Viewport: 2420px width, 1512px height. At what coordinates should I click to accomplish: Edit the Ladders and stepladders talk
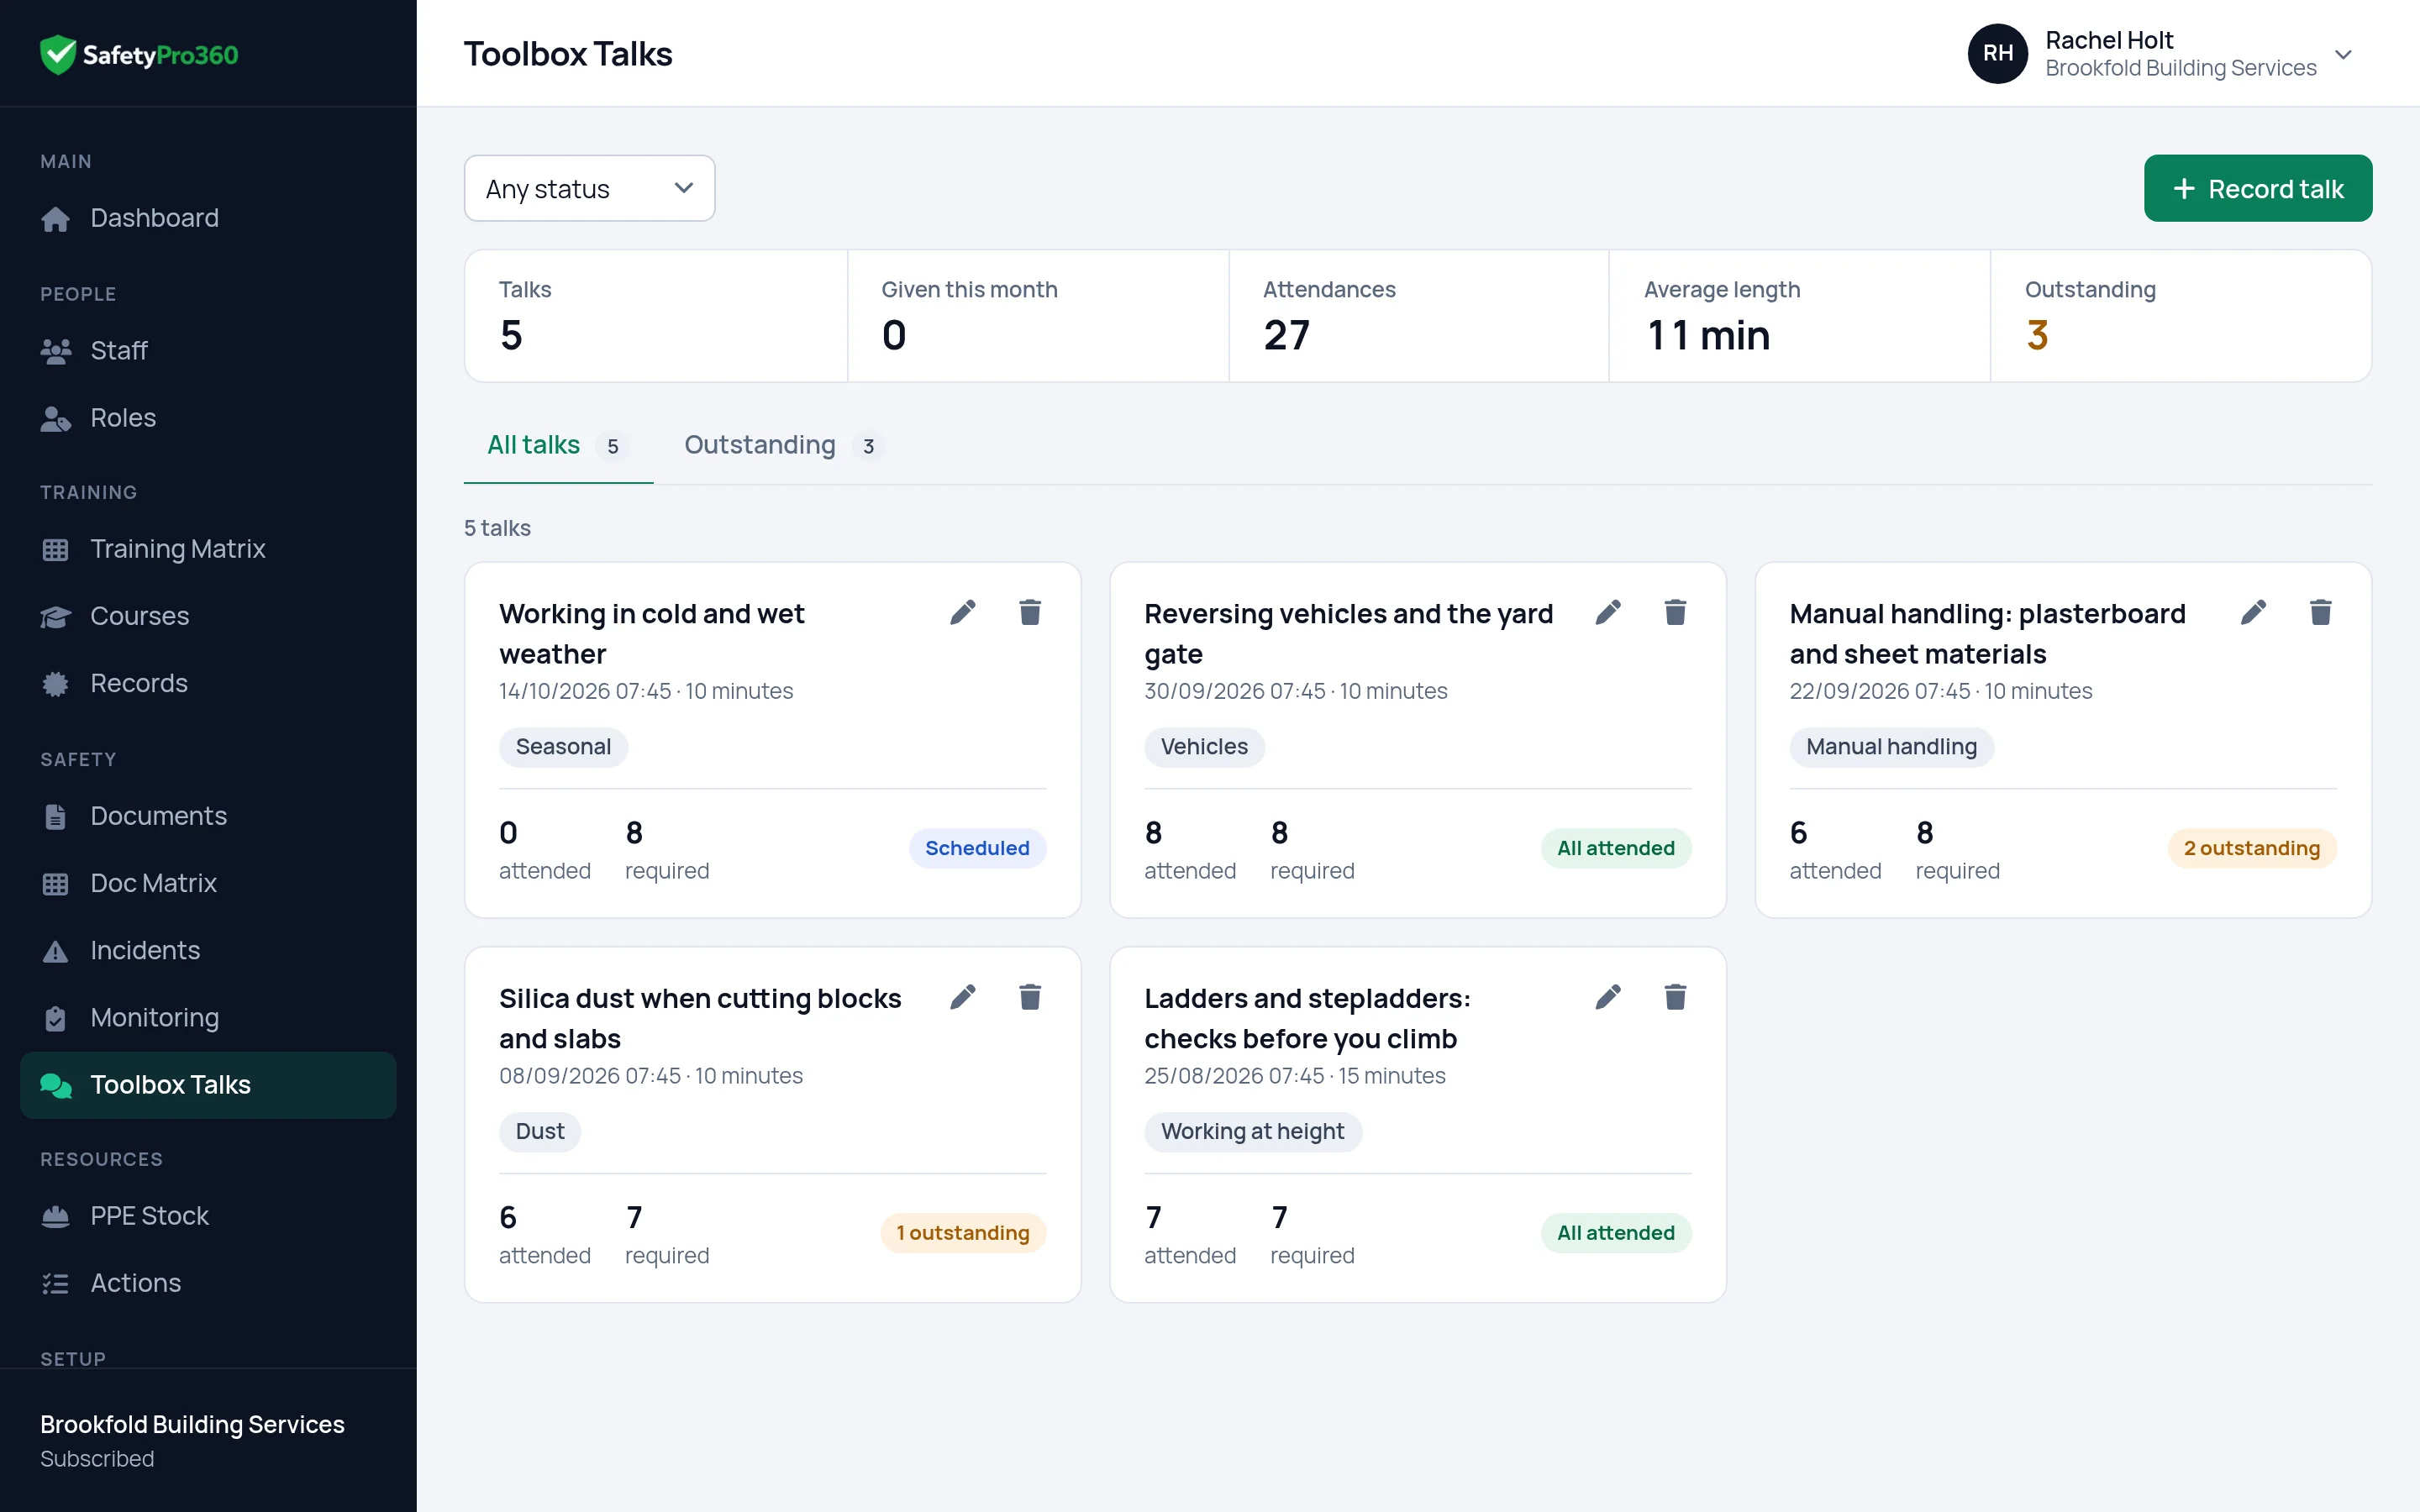coord(1608,997)
